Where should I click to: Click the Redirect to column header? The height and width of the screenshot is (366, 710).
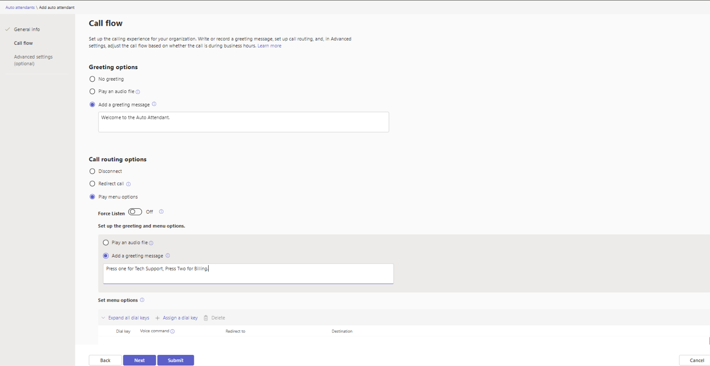pos(235,331)
